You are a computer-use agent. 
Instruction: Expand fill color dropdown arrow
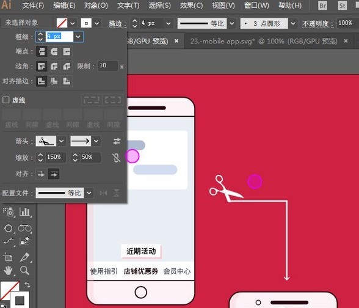72,23
